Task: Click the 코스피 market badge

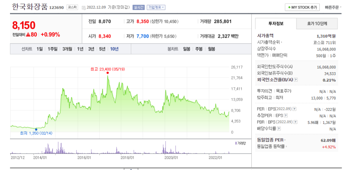Action: click(72, 7)
